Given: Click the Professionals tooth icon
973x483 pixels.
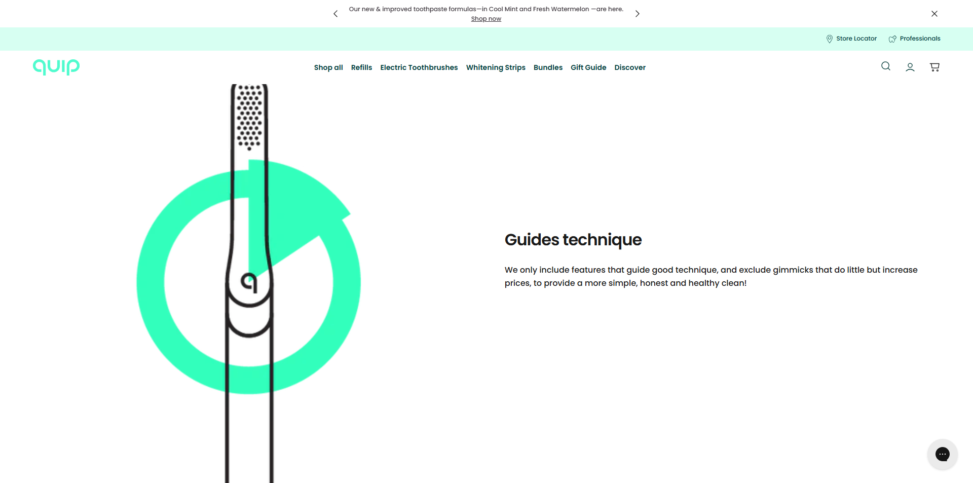Looking at the screenshot, I should click(x=892, y=39).
